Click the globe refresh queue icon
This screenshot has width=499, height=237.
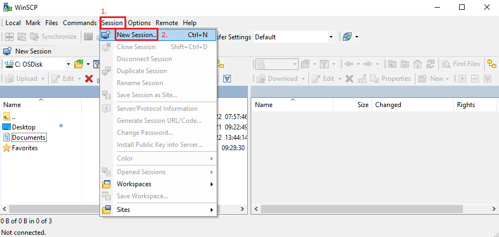tap(347, 37)
